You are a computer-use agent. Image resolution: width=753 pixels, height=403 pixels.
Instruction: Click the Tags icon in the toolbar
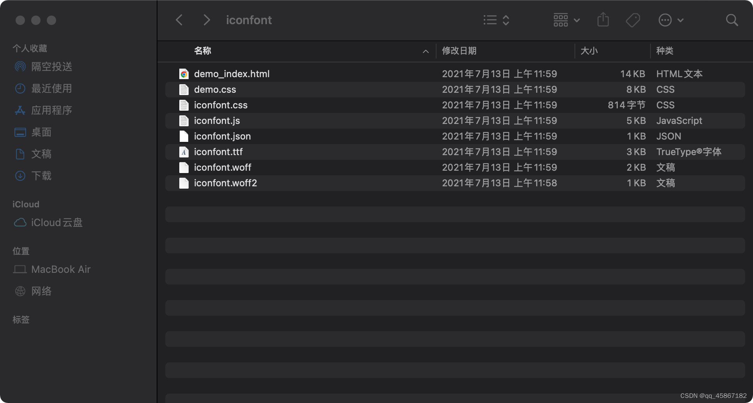[x=632, y=19]
